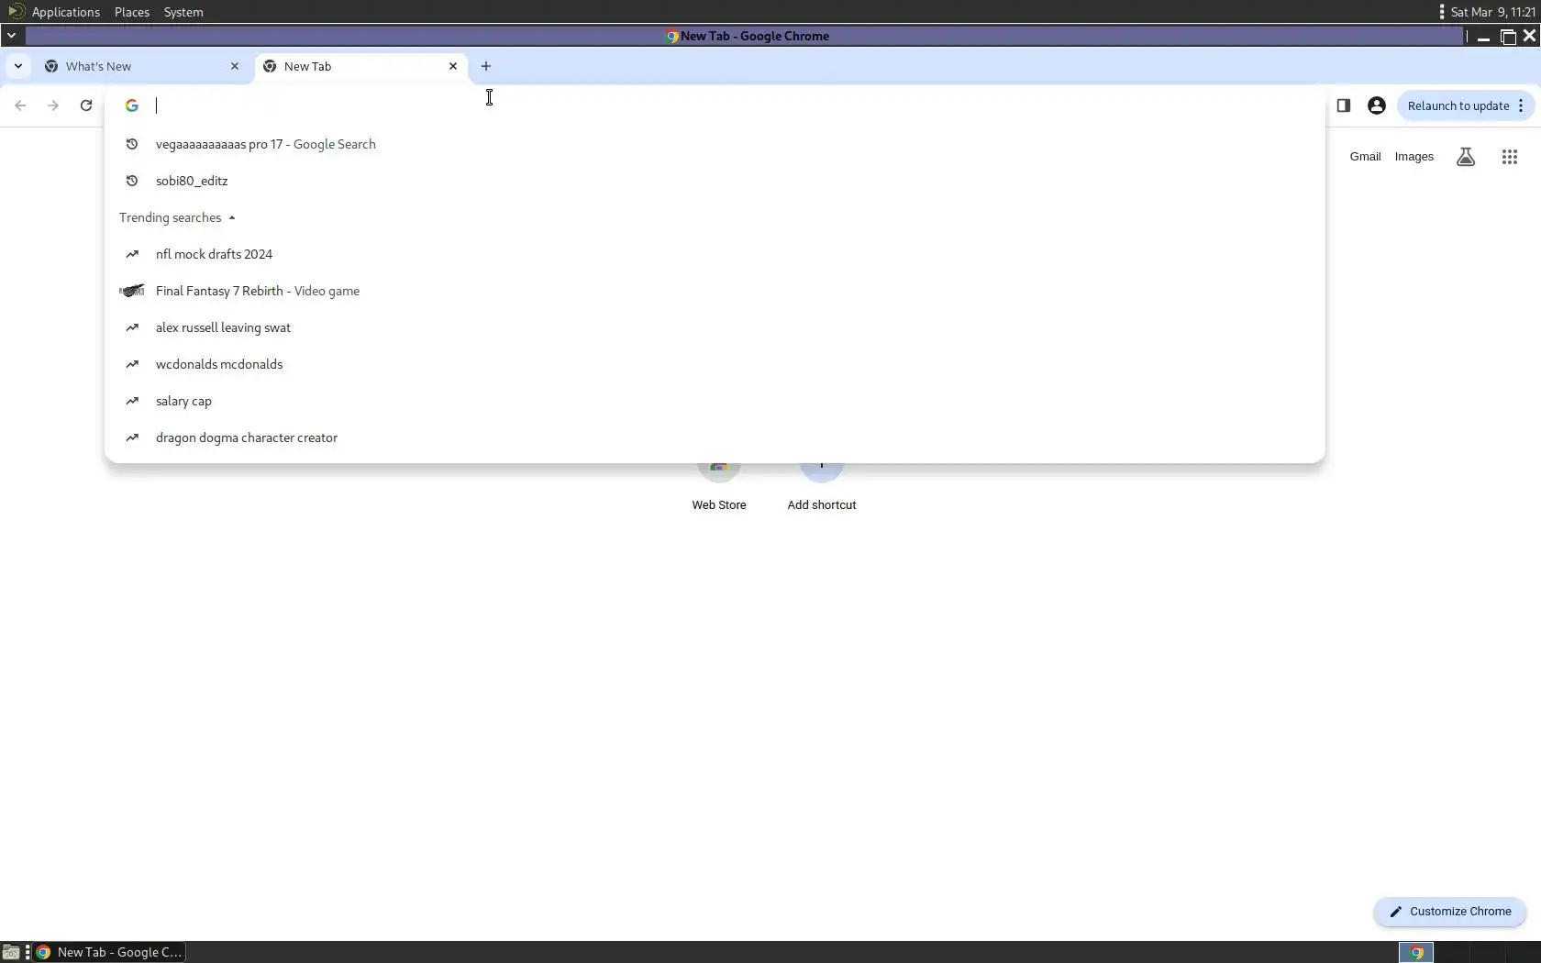Click the trending arrow beside wcdonalds mcdonalds
This screenshot has width=1541, height=963.
click(132, 364)
